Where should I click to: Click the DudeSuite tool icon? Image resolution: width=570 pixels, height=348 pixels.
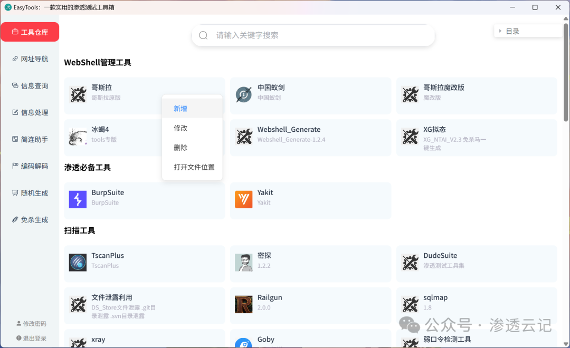410,262
